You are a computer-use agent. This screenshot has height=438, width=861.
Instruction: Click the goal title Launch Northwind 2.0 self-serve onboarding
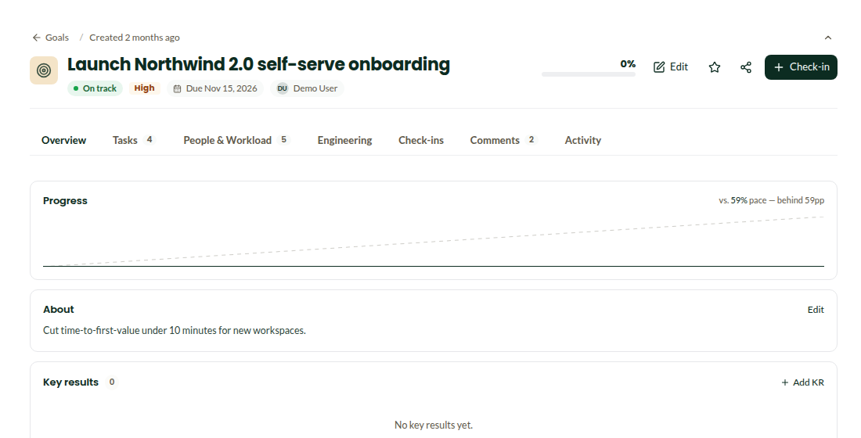[258, 64]
